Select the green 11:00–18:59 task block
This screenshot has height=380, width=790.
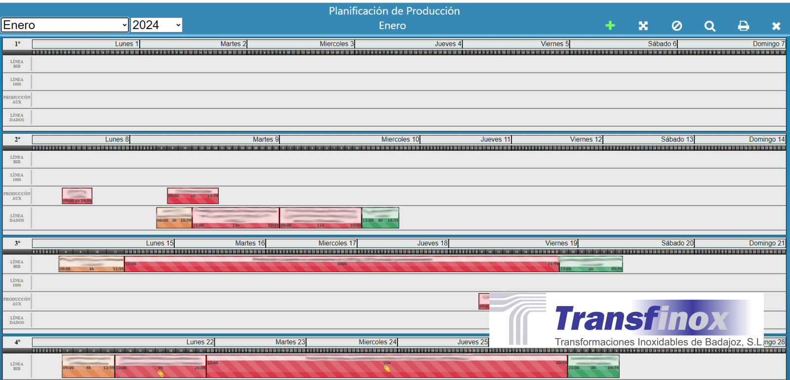380,218
